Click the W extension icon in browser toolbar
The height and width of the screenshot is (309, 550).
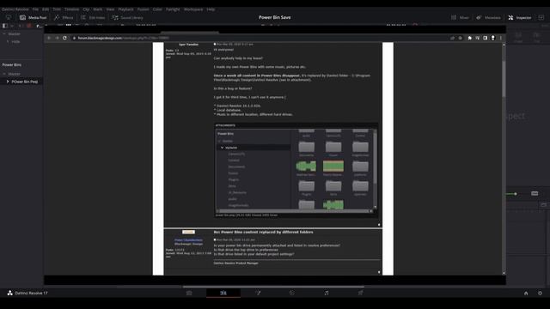pyautogui.click(x=478, y=38)
